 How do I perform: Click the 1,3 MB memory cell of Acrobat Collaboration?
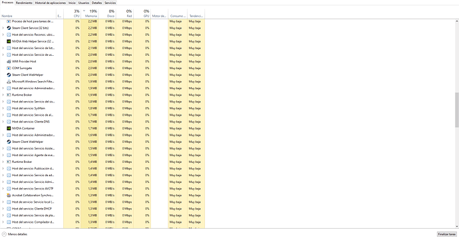point(90,195)
